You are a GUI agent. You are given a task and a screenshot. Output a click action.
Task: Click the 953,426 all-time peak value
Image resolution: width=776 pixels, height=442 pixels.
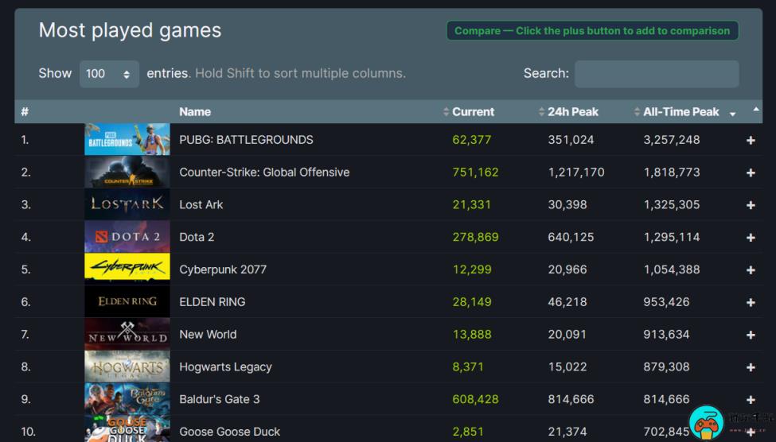666,301
